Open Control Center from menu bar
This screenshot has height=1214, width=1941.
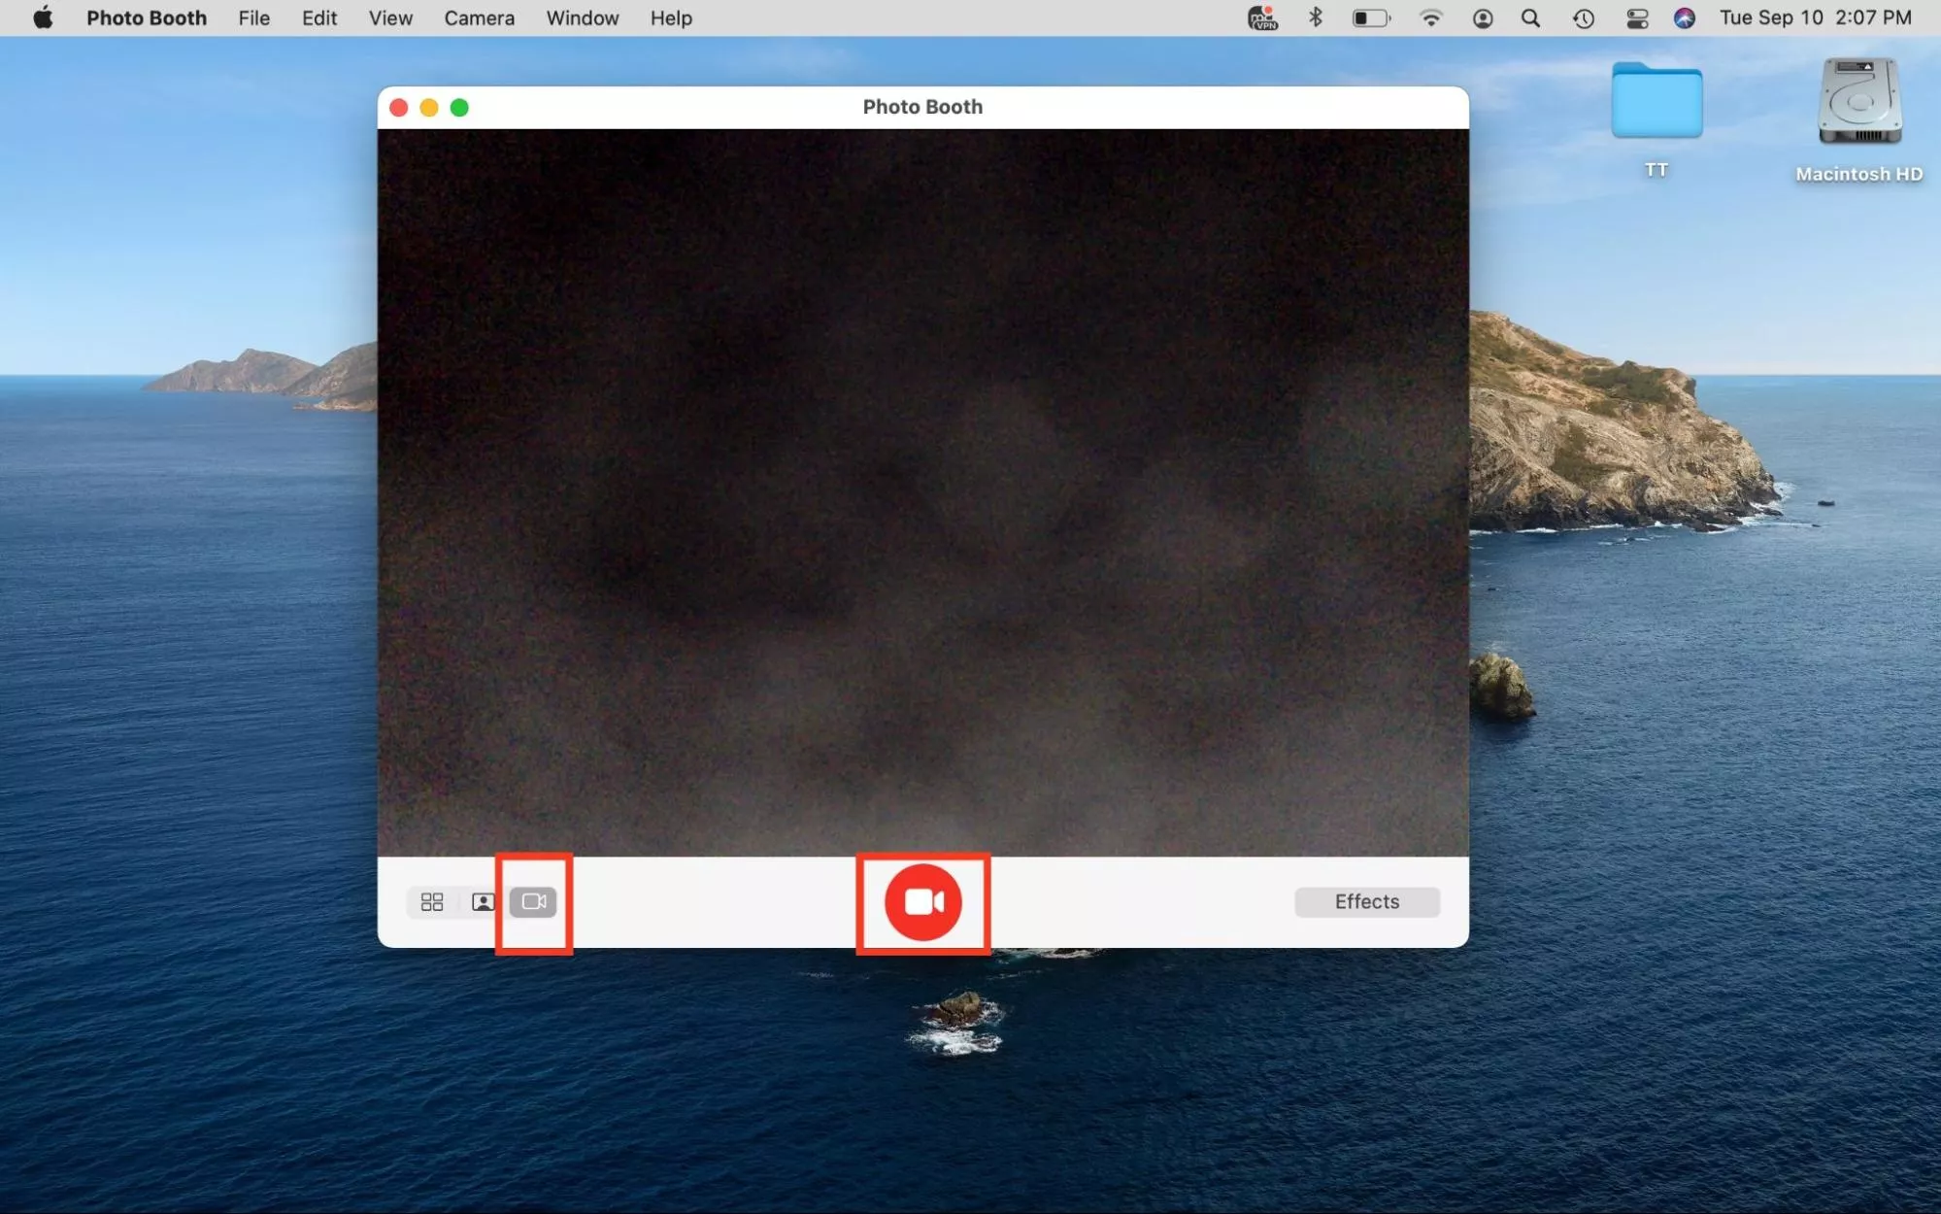click(x=1636, y=18)
